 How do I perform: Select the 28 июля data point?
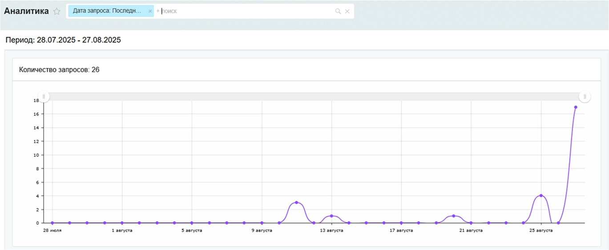(x=52, y=223)
